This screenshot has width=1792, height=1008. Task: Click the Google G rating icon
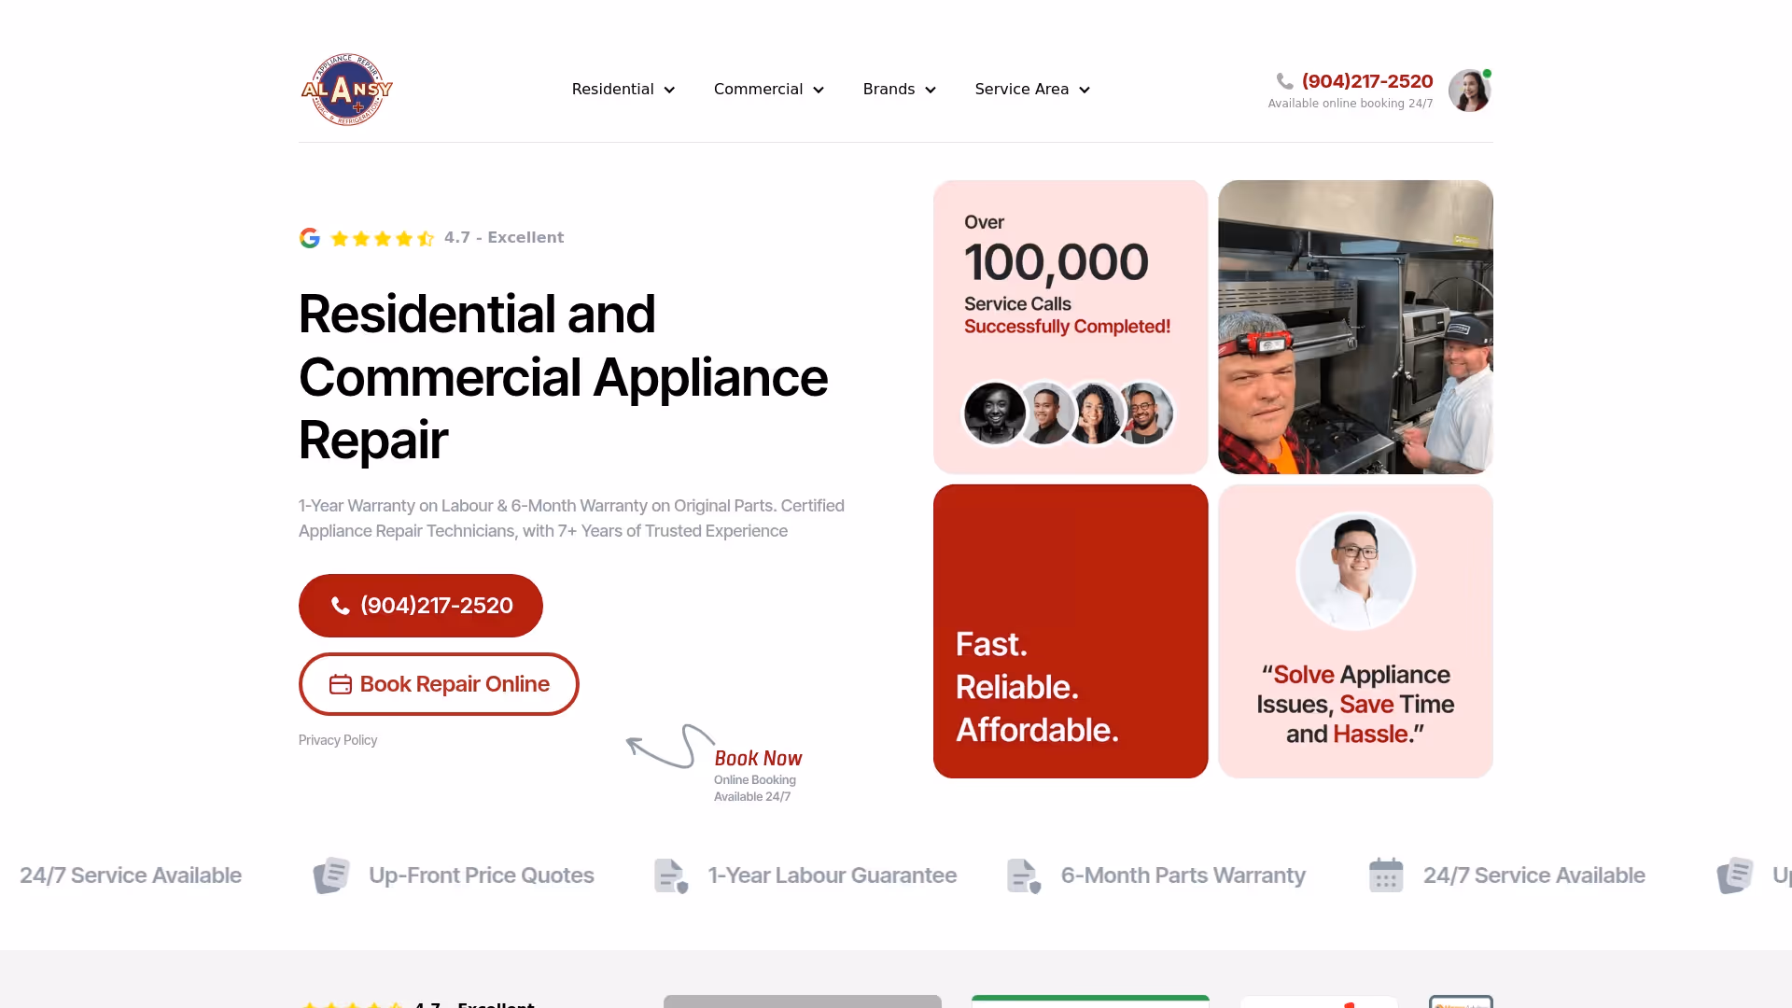pos(310,238)
